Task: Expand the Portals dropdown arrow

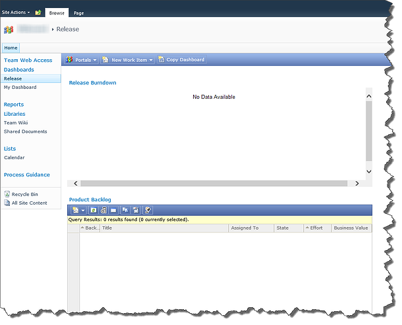Action: tap(95, 60)
